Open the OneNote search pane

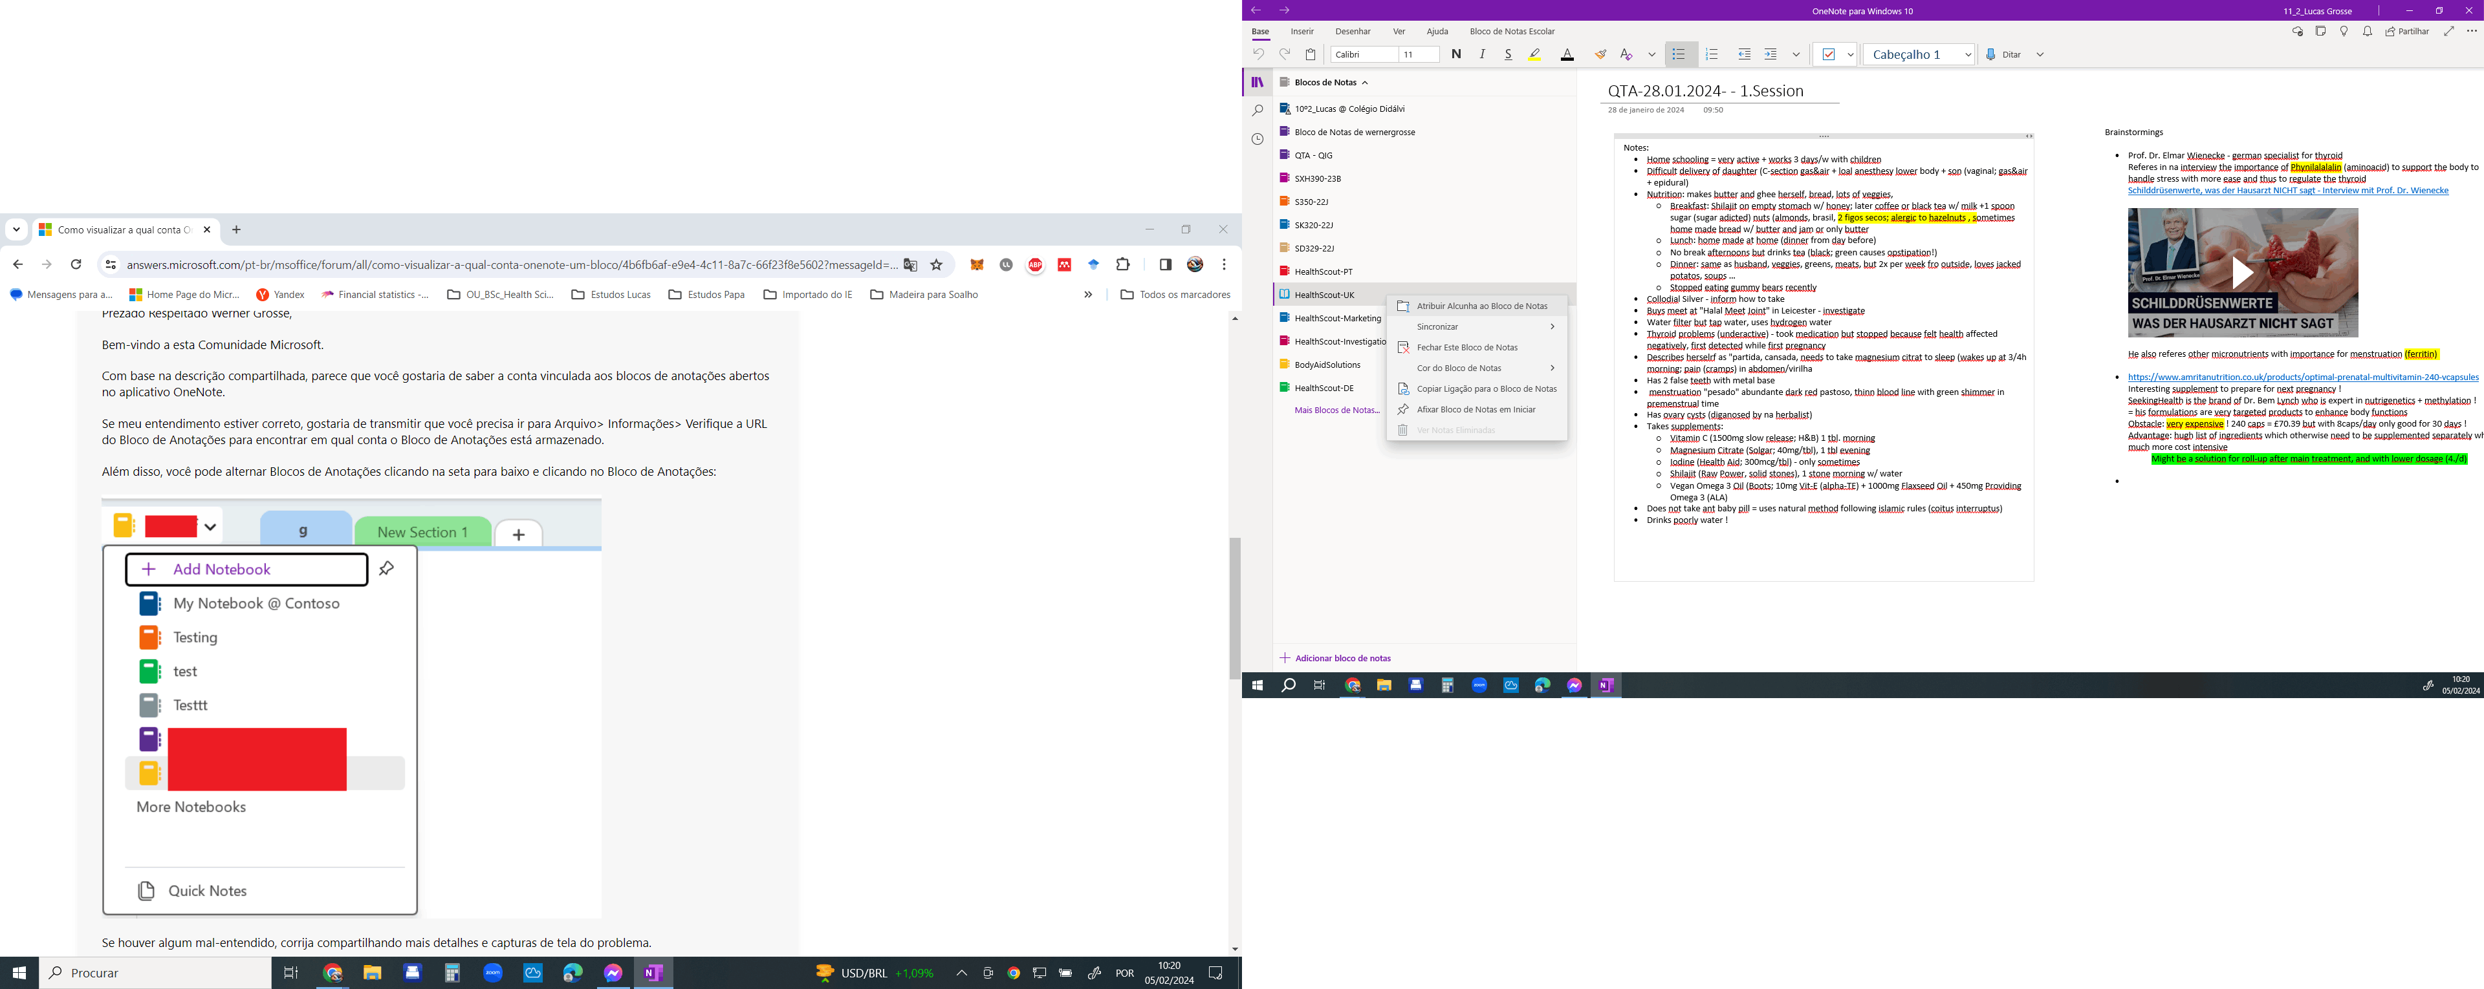[x=1258, y=111]
